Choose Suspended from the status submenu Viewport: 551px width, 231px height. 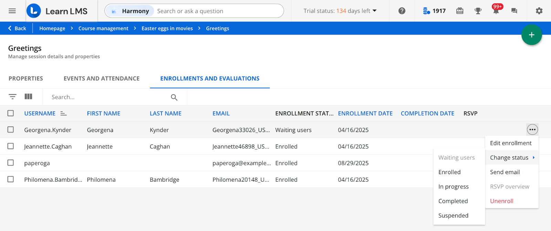(453, 215)
